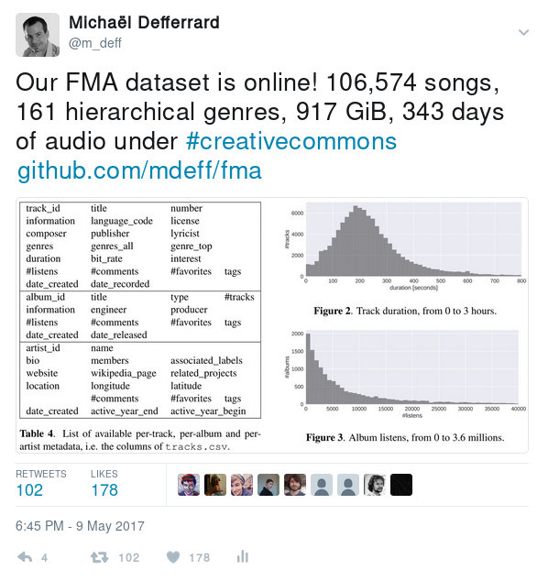Screen dimensions: 548x581
Task: Enlarge the Table 4 metadata image
Action: [140, 325]
